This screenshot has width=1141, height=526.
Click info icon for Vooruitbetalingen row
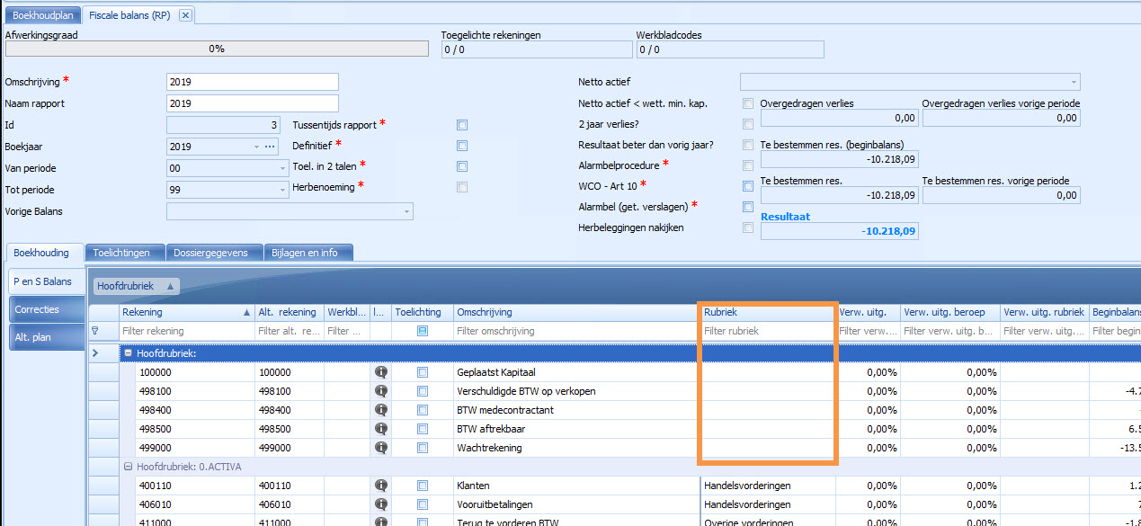[380, 504]
